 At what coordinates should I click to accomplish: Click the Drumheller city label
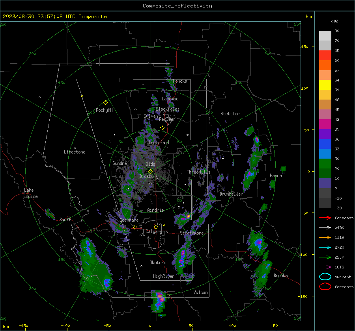tap(231, 194)
